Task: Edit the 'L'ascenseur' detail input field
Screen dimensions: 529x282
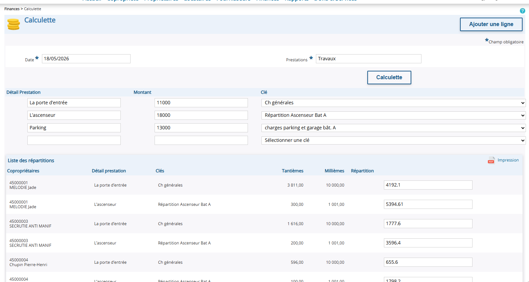Action: [x=74, y=115]
